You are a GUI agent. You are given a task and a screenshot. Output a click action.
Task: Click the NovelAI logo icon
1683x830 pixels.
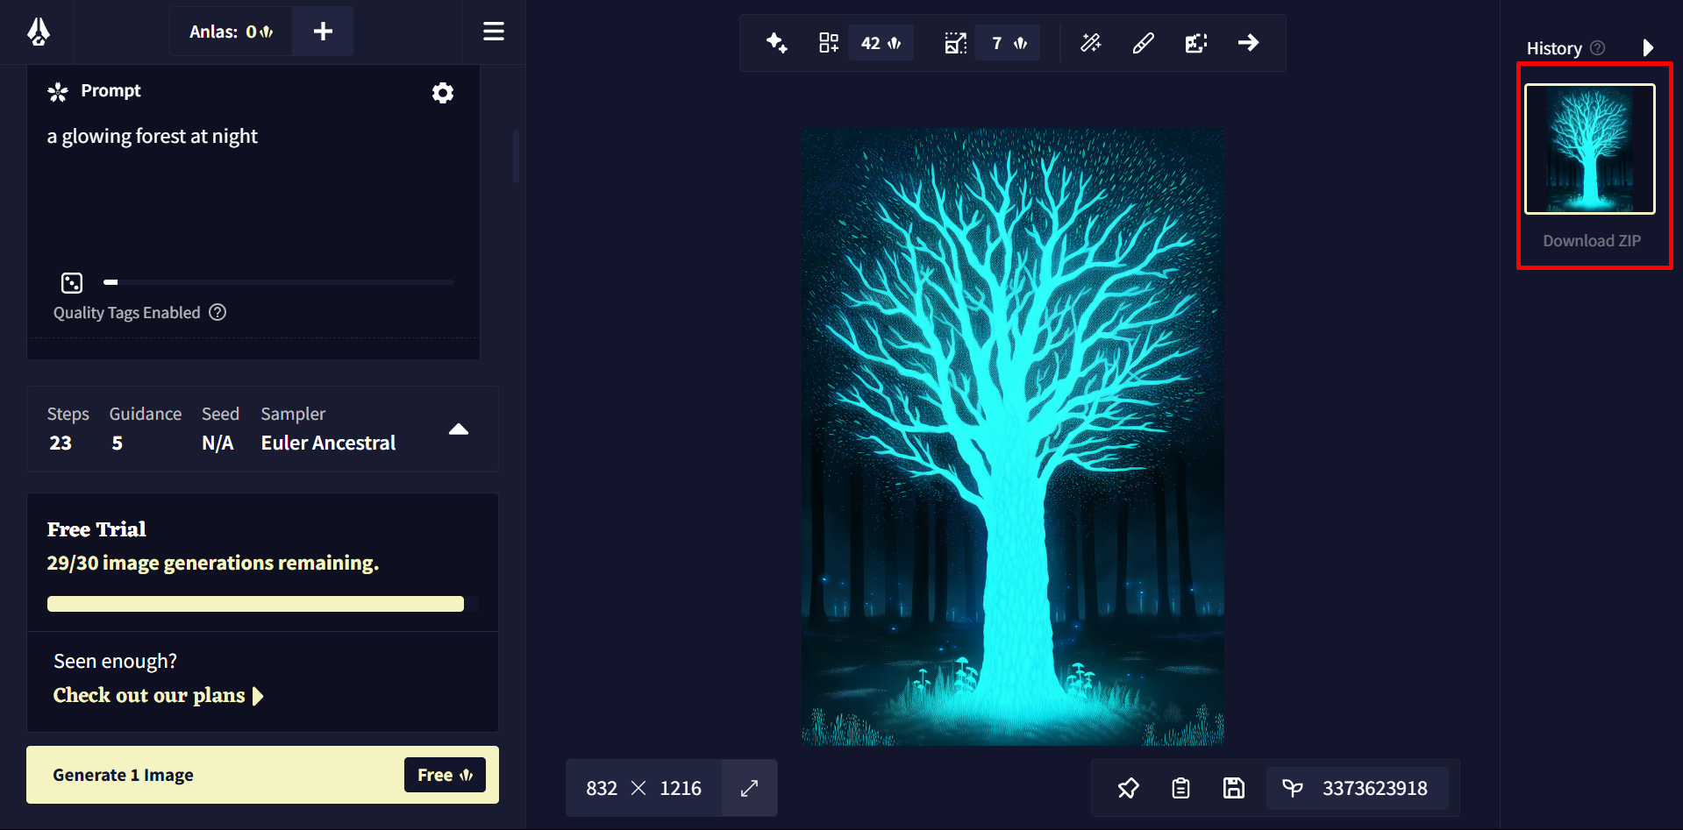point(38,32)
